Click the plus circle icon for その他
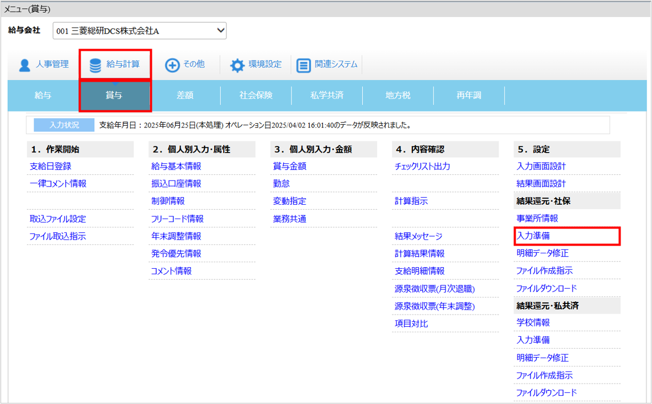Viewport: 652px width, 404px height. coord(172,65)
